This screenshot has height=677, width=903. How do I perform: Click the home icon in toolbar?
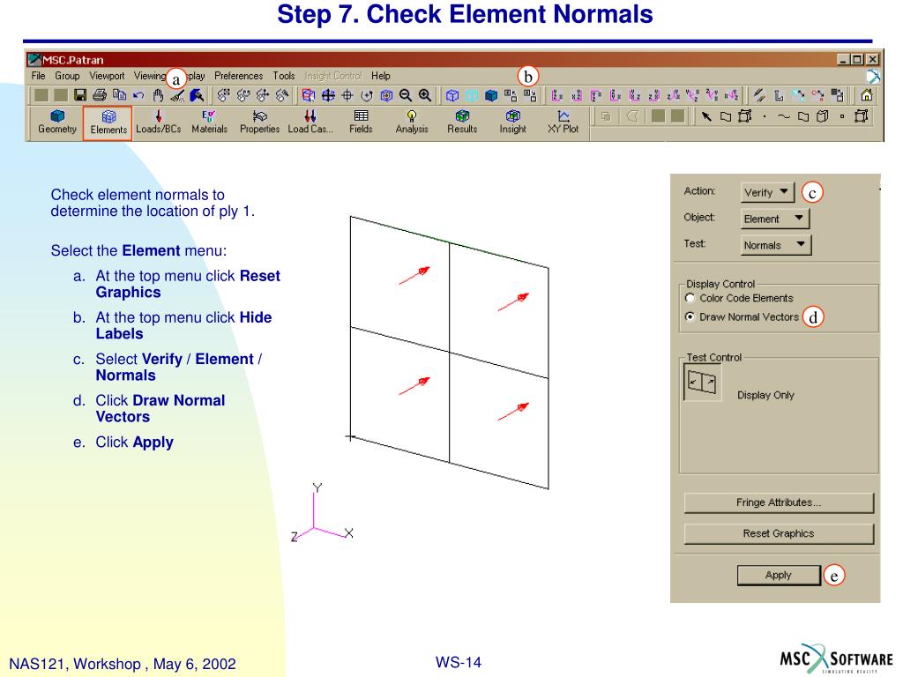point(866,95)
